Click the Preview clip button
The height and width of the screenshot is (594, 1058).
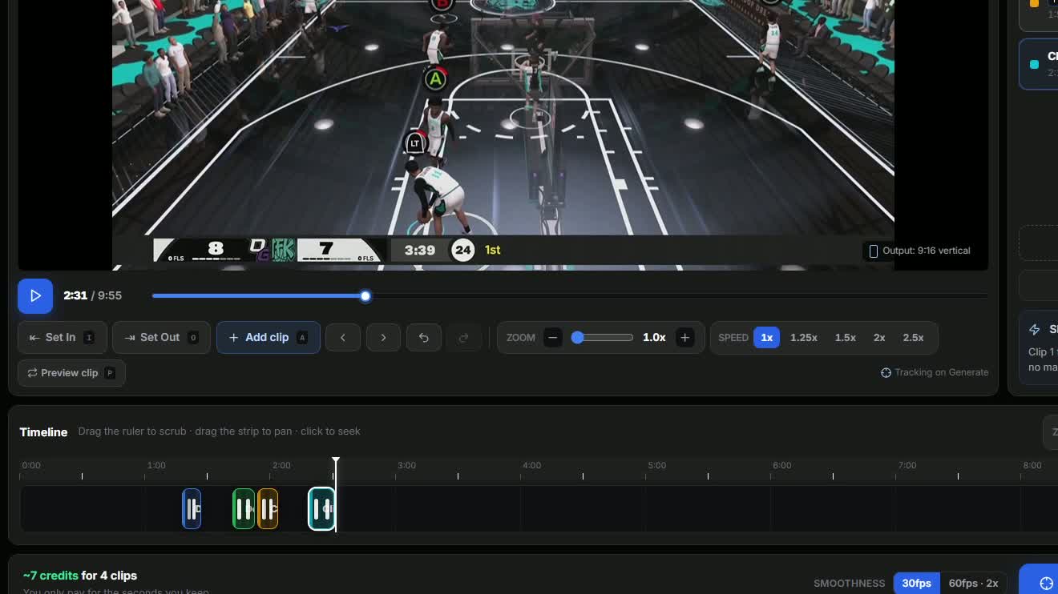pyautogui.click(x=71, y=373)
